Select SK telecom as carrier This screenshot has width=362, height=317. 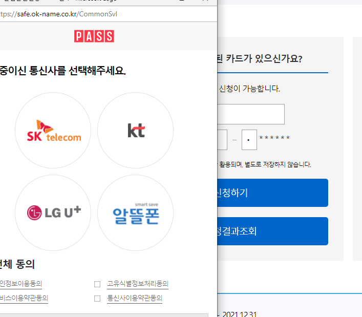pyautogui.click(x=53, y=131)
